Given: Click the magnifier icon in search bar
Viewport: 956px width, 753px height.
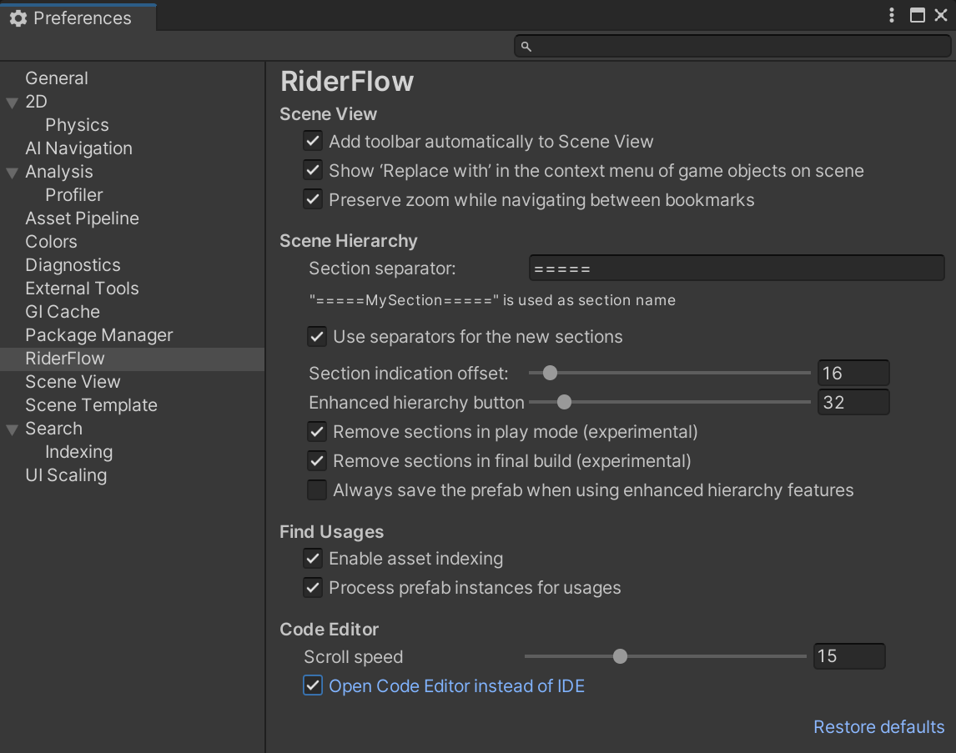Looking at the screenshot, I should click(526, 47).
